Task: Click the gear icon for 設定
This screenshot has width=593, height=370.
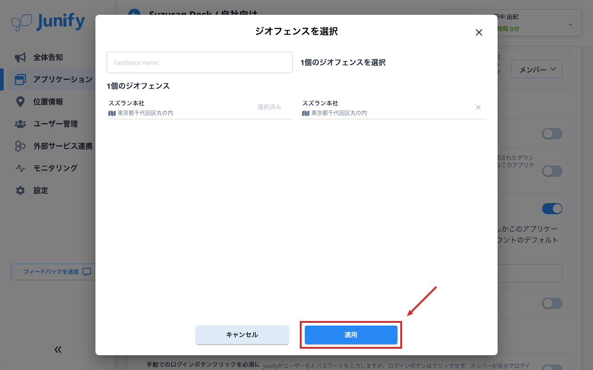Action: [x=20, y=191]
